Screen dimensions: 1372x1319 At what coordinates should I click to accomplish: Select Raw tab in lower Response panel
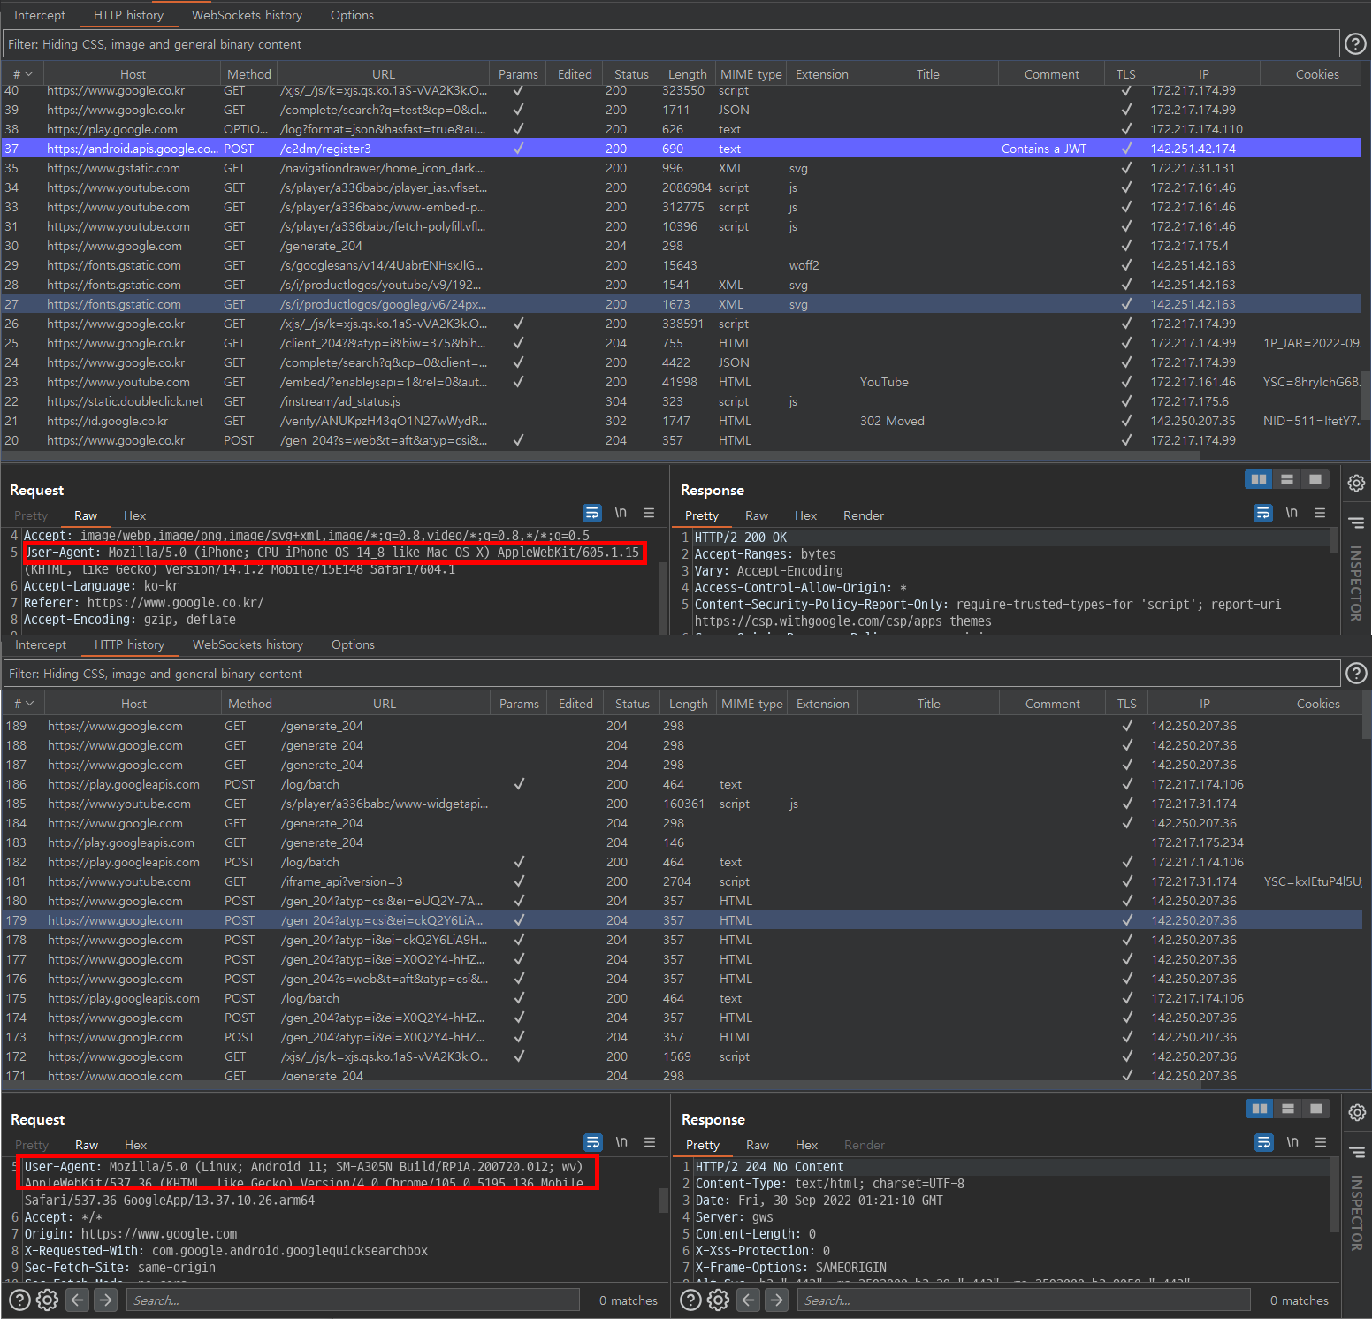pos(758,1145)
